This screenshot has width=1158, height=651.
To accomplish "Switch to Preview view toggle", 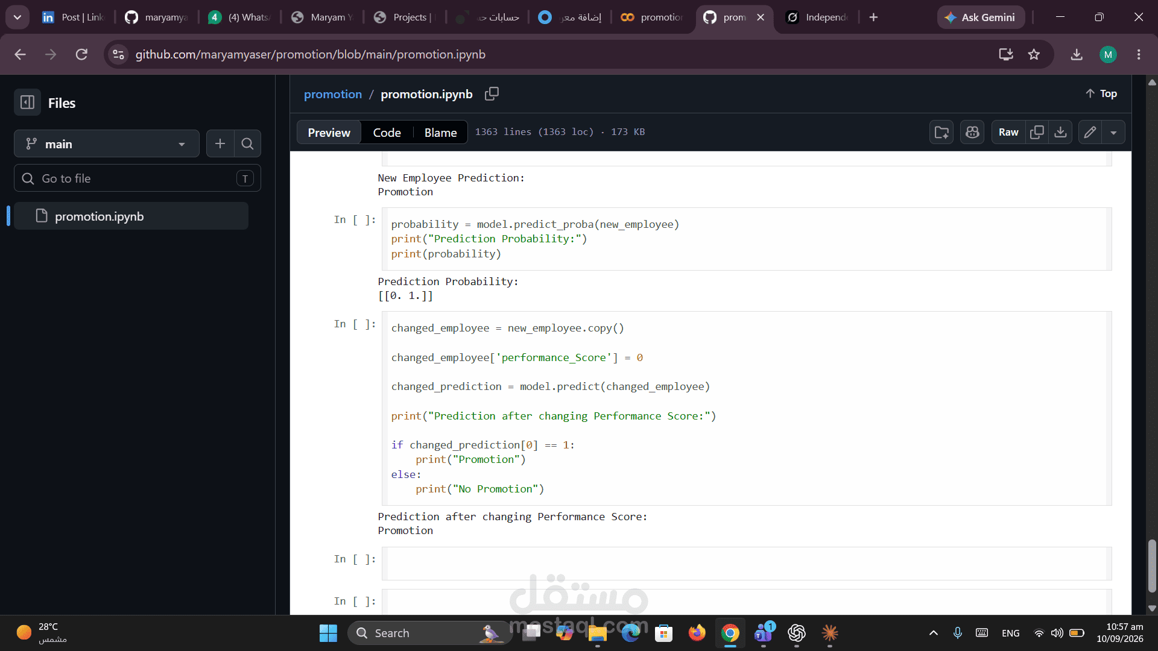I will pyautogui.click(x=329, y=133).
